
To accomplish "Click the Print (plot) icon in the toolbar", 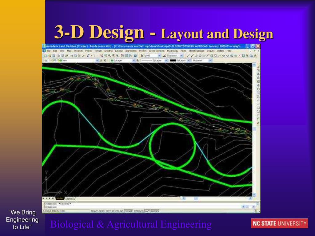I will click(x=58, y=56).
